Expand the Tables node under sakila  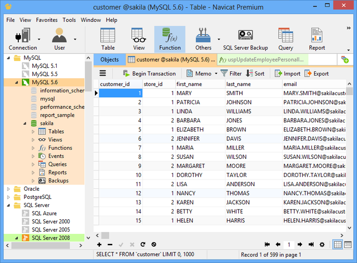(33, 131)
